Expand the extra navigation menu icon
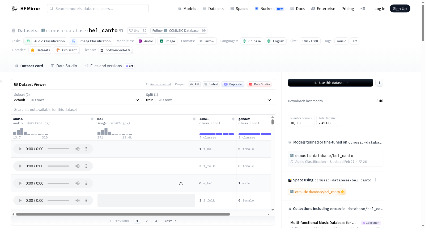This screenshot has height=228, width=425. [363, 9]
